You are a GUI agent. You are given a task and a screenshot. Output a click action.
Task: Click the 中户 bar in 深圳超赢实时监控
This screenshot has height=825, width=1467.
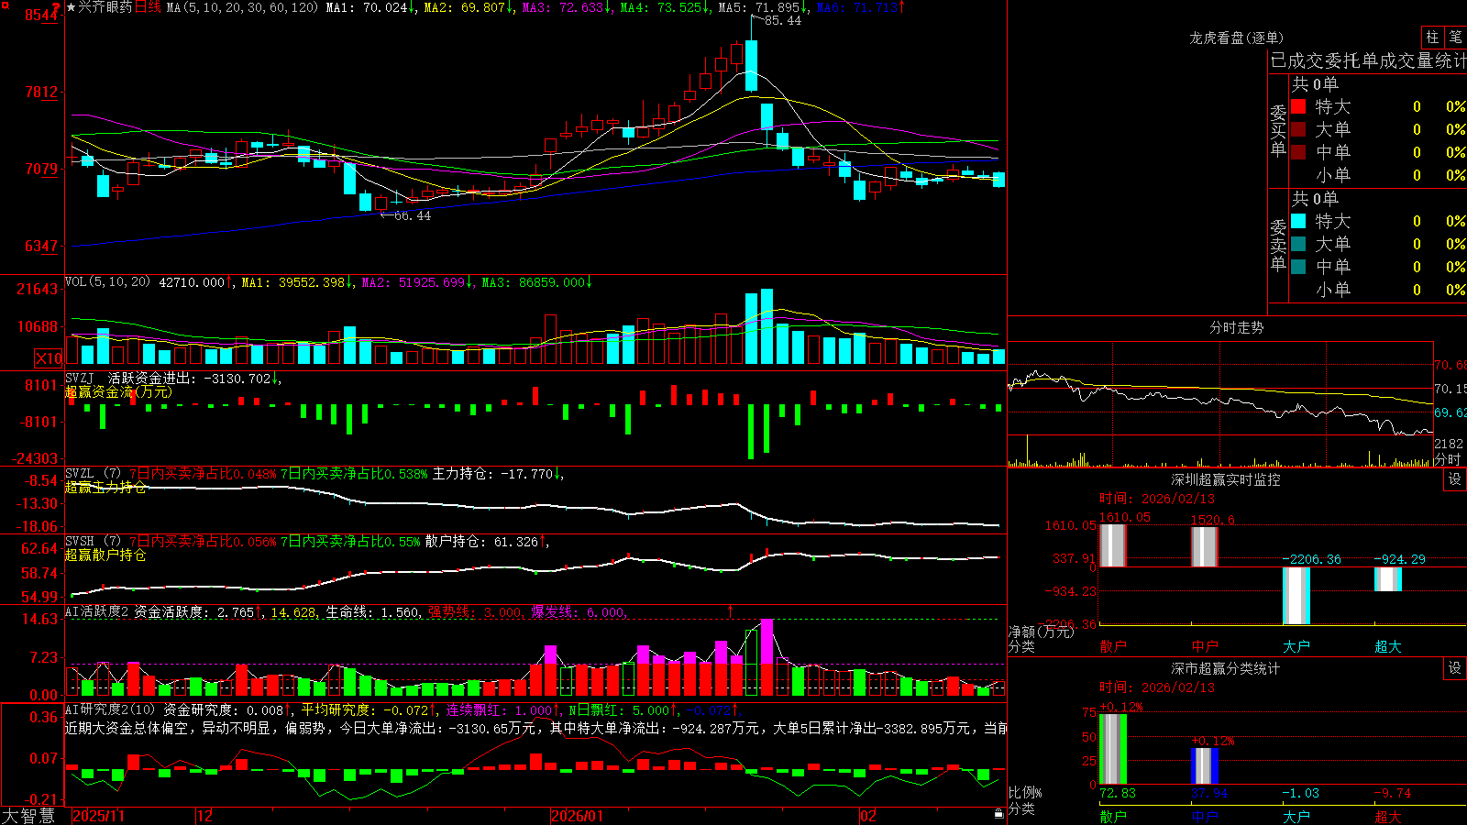[1204, 547]
